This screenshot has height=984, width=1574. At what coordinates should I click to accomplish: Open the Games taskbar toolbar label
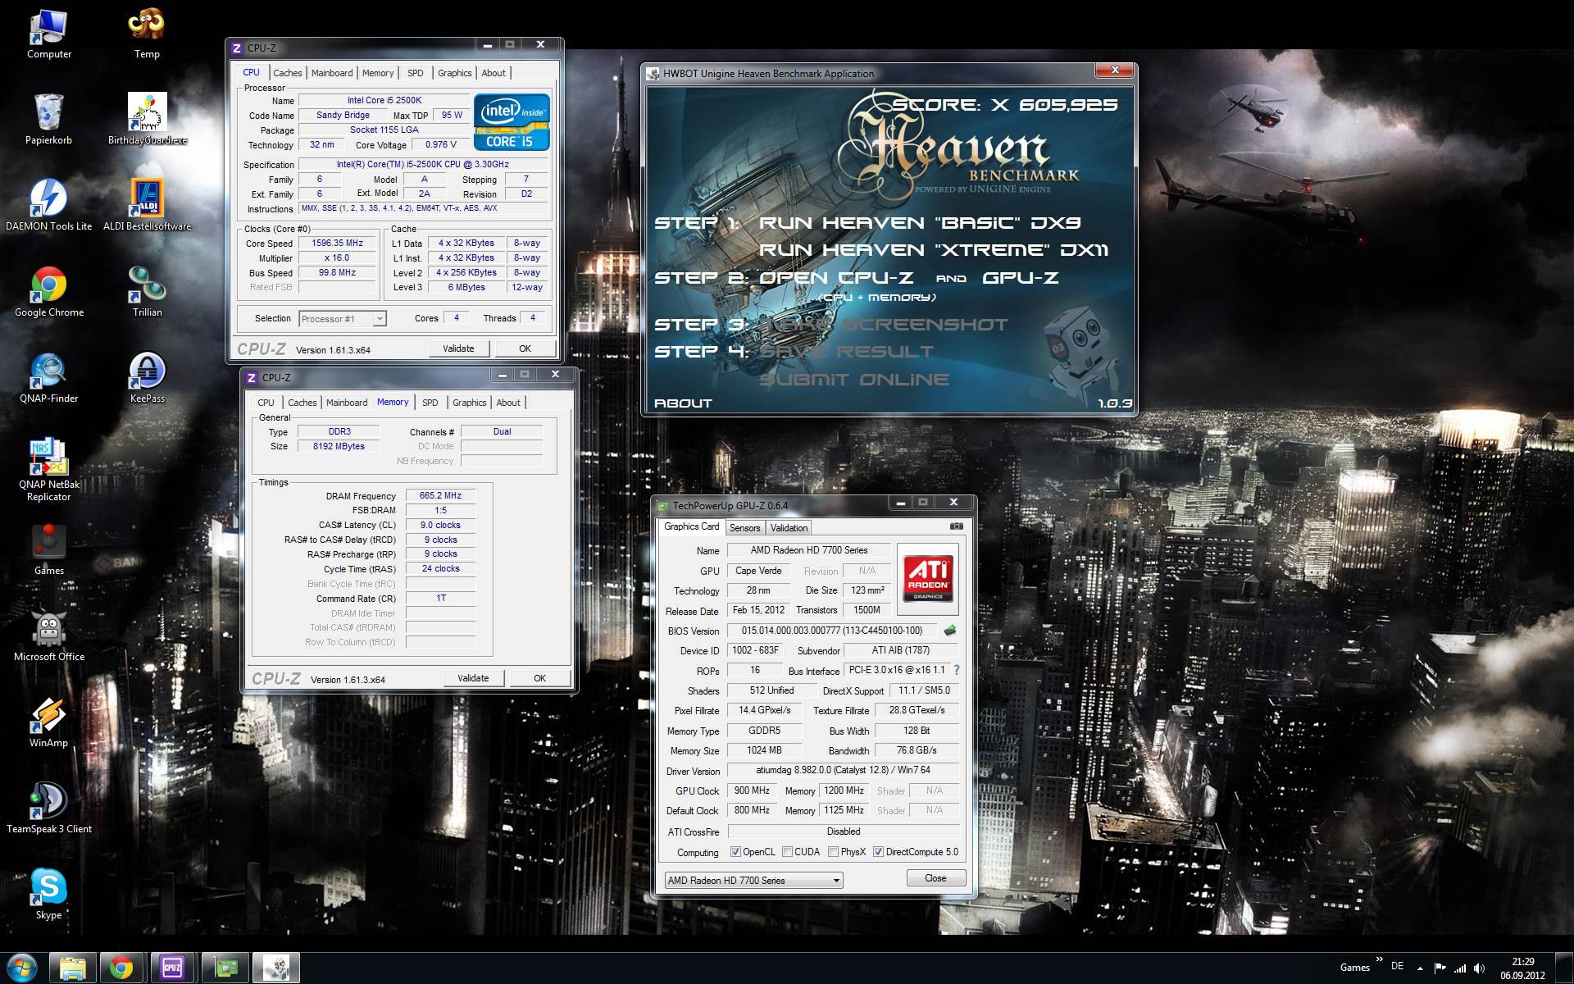tap(1354, 968)
